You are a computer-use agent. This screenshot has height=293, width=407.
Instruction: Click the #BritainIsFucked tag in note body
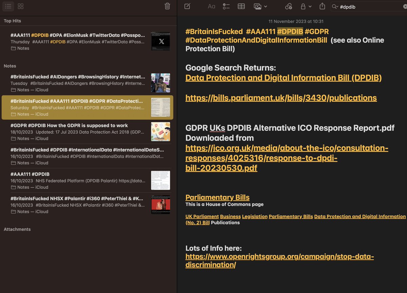tap(214, 31)
